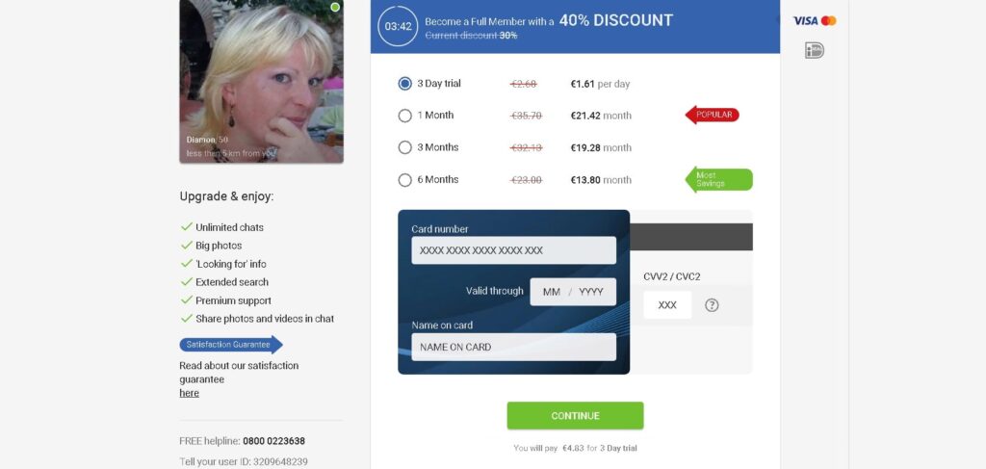The height and width of the screenshot is (469, 986).
Task: Click the CVV help question mark icon
Action: [712, 305]
